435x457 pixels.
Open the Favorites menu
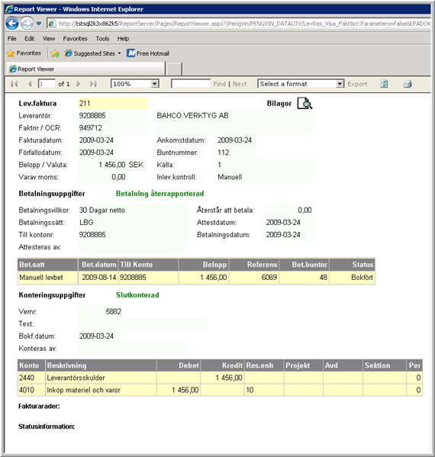(x=75, y=38)
